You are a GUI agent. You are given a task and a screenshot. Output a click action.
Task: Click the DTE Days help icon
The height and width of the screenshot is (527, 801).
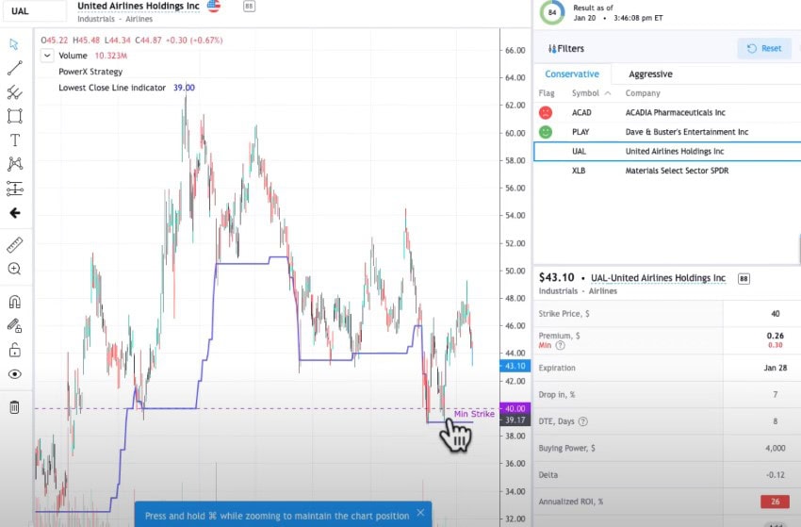[x=583, y=421]
